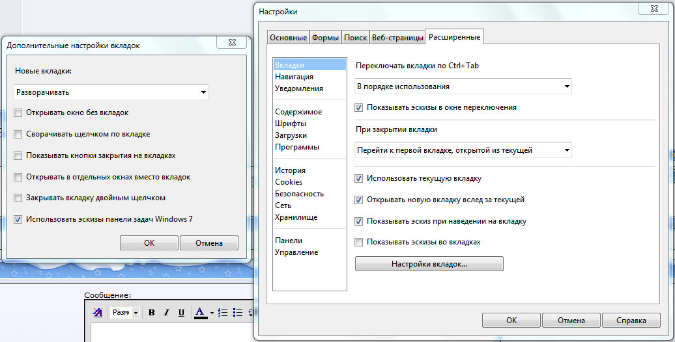
Task: Select "Содержимое" in the settings list
Action: pyautogui.click(x=309, y=112)
